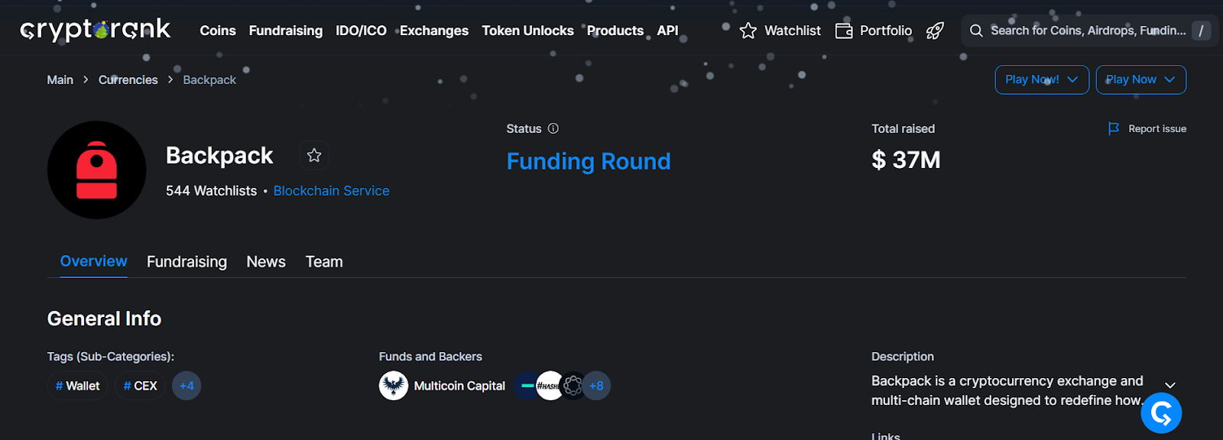The image size is (1223, 440).
Task: Open the Token Unlocks menu
Action: pyautogui.click(x=527, y=31)
